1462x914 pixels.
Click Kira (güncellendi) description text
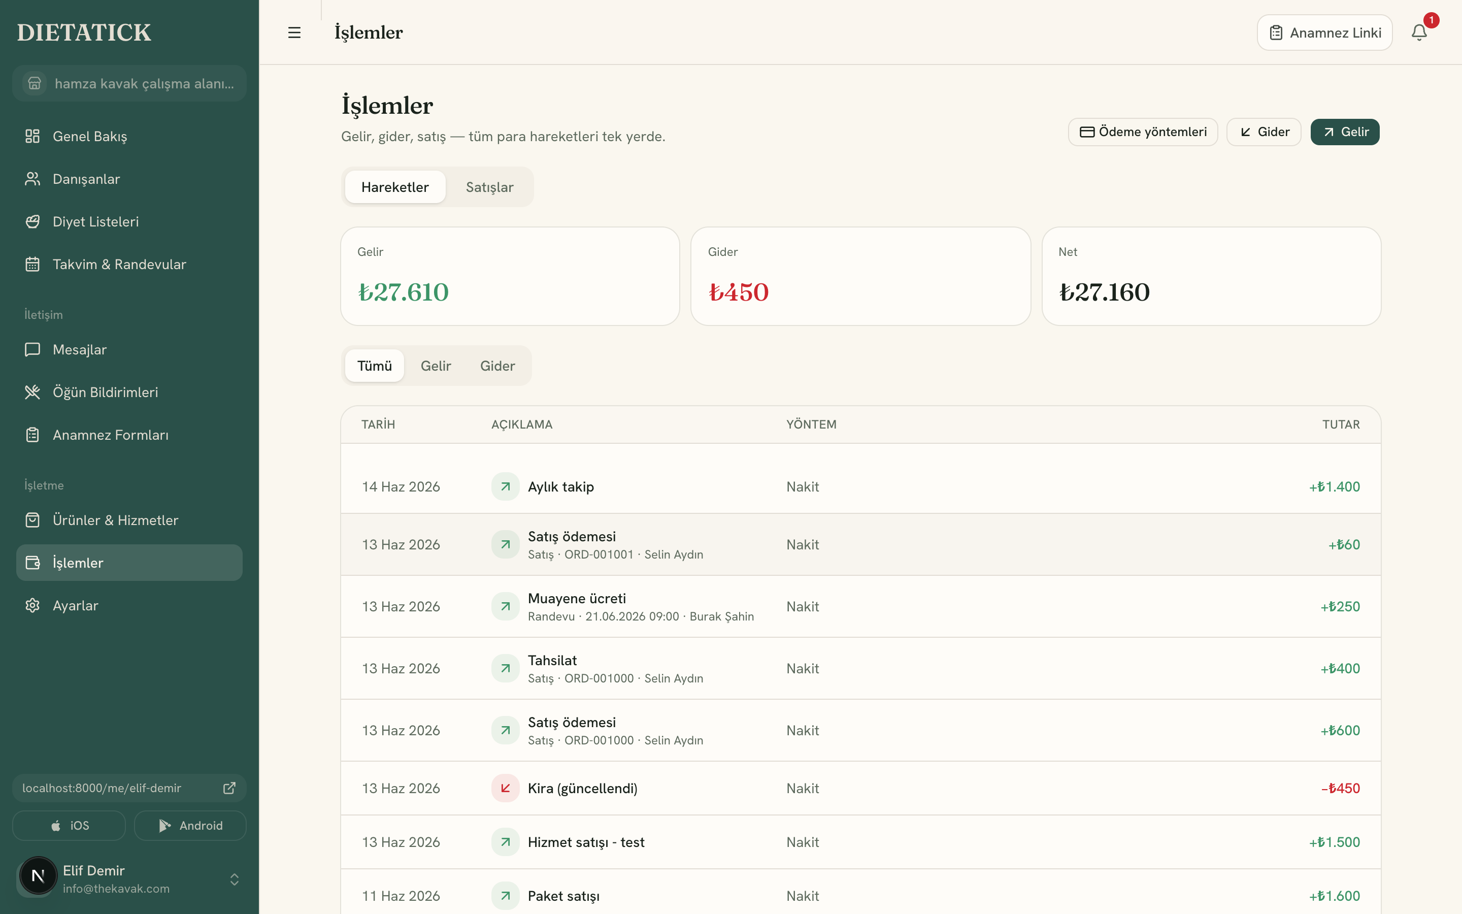(x=582, y=788)
